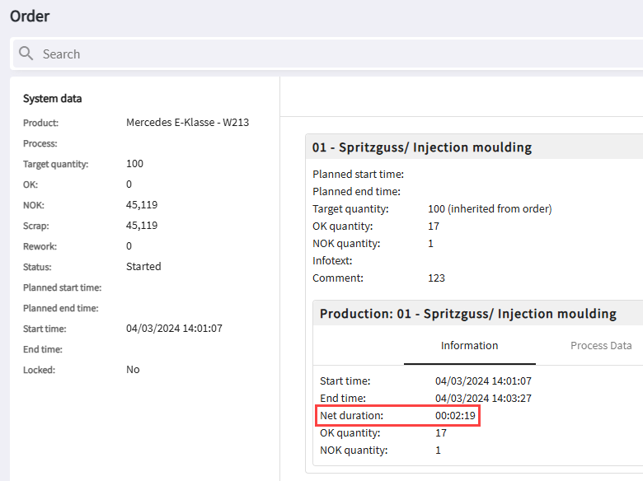
Task: Select the Comment value 123
Action: (x=436, y=278)
